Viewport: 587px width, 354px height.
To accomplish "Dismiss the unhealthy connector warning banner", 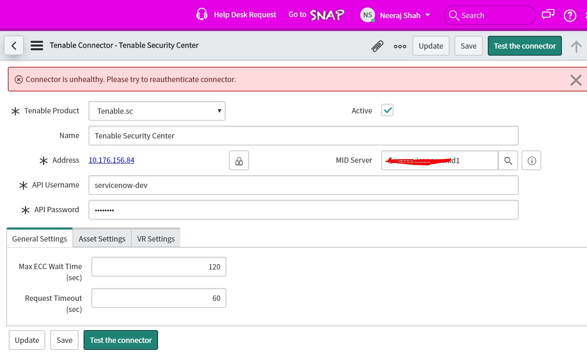I will point(575,80).
